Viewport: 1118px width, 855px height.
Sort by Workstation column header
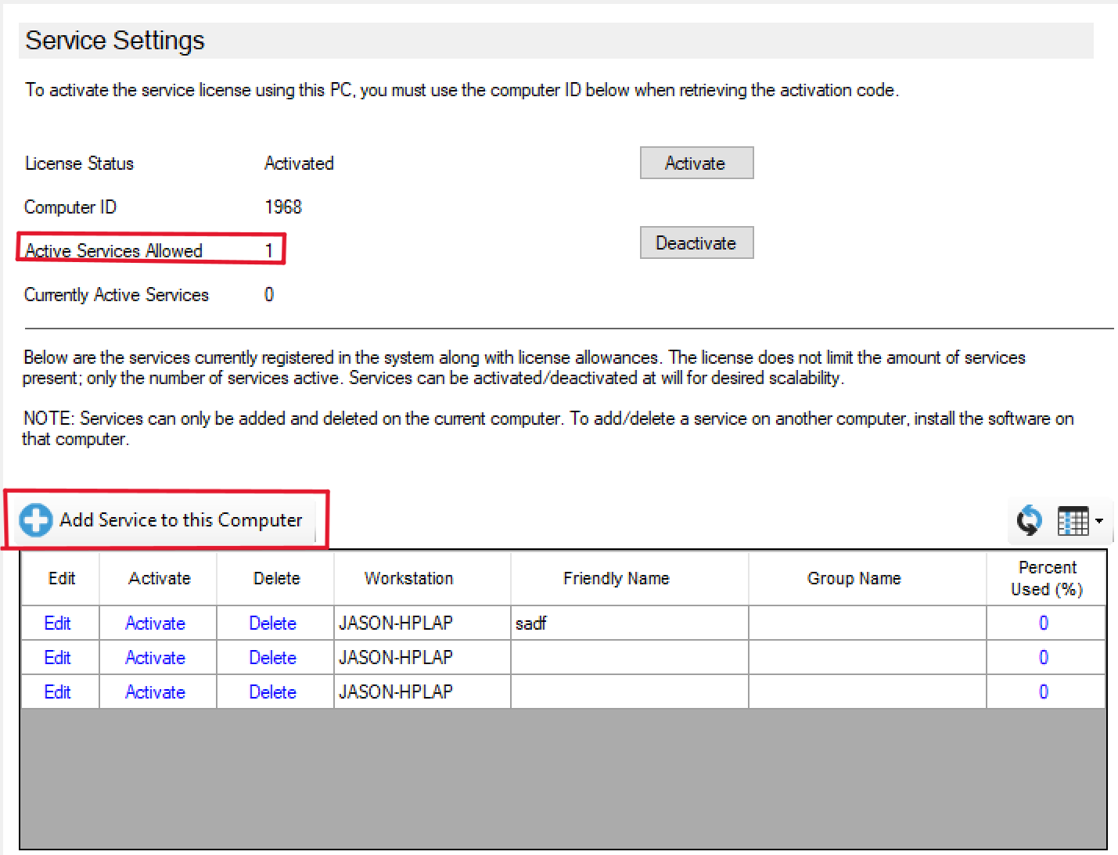point(422,578)
